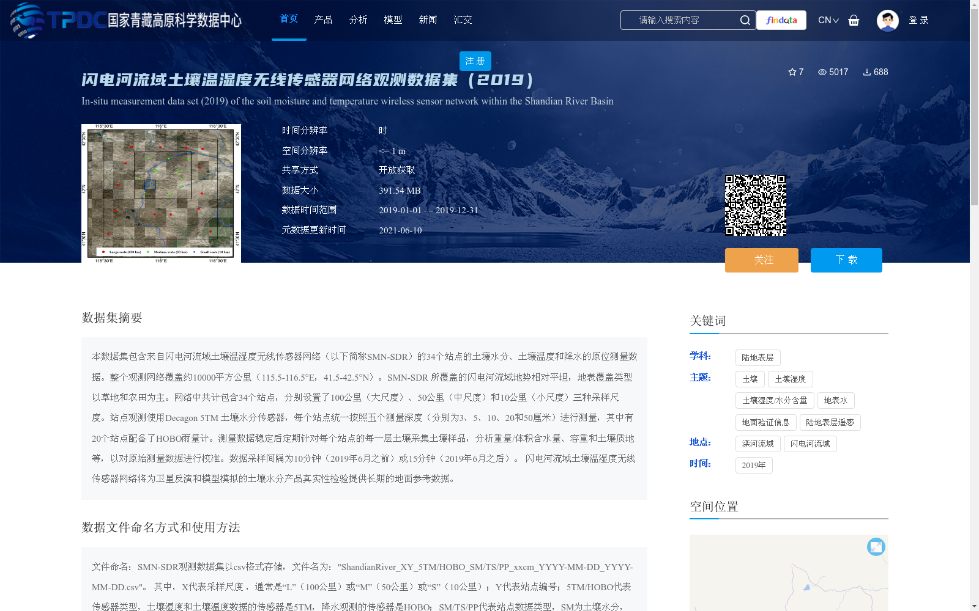This screenshot has height=611, width=979.
Task: Select the 2019年 time tag
Action: coord(754,465)
